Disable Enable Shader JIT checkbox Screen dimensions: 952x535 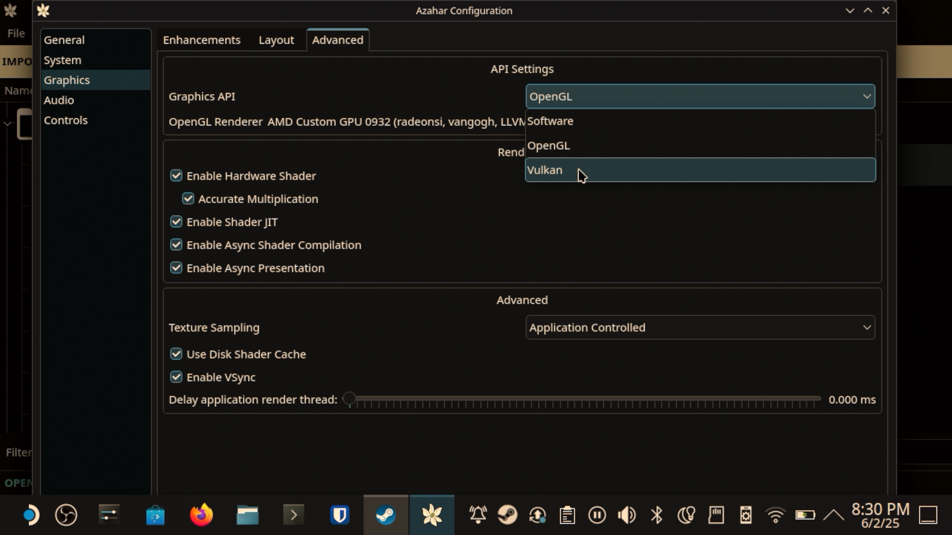click(x=176, y=222)
